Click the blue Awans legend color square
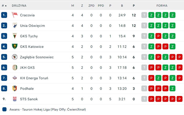184x115 pixels. 4,109
